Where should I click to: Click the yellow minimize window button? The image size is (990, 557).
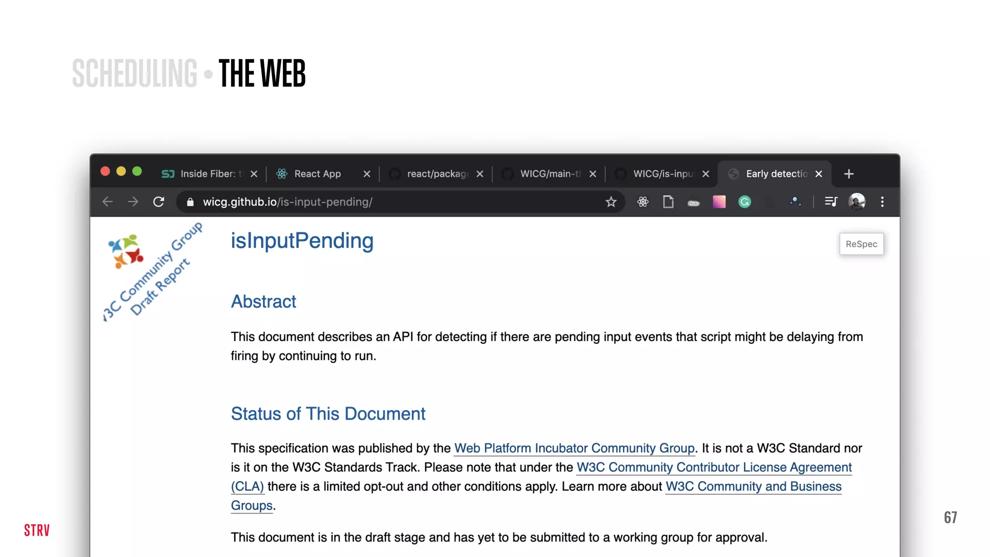click(x=121, y=172)
